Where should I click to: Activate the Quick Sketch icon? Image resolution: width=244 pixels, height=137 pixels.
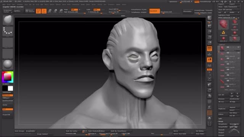[x=30, y=11]
